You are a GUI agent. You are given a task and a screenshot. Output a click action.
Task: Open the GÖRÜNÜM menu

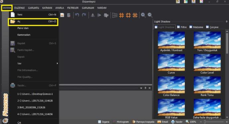88,8
